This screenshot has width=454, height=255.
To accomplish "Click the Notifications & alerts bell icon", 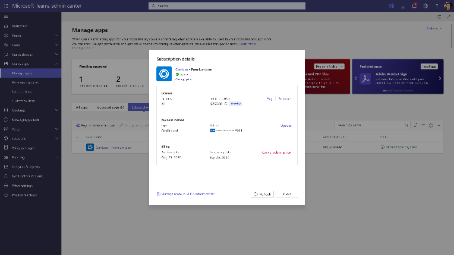I will point(6,176).
